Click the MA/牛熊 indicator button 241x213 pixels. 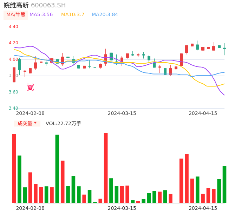pyautogui.click(x=16, y=15)
